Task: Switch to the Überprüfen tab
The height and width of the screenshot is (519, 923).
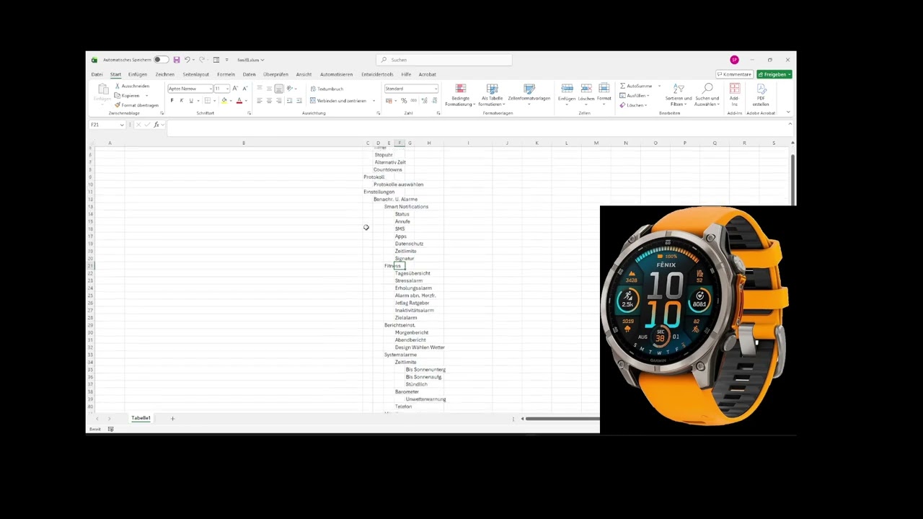Action: [275, 74]
